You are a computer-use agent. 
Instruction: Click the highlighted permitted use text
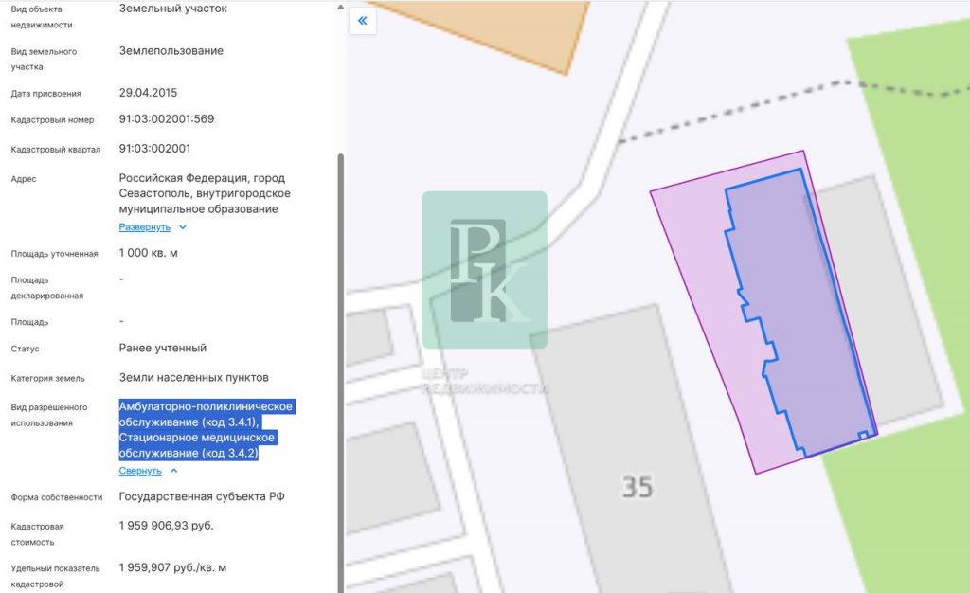206,430
